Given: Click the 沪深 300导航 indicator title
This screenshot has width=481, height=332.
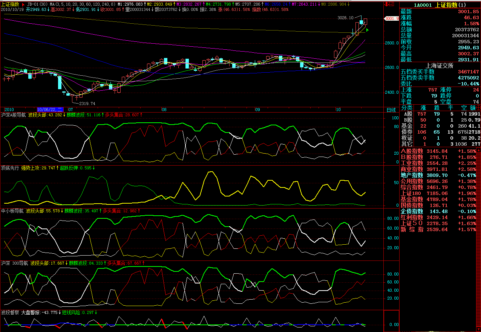Looking at the screenshot, I should [x=15, y=263].
